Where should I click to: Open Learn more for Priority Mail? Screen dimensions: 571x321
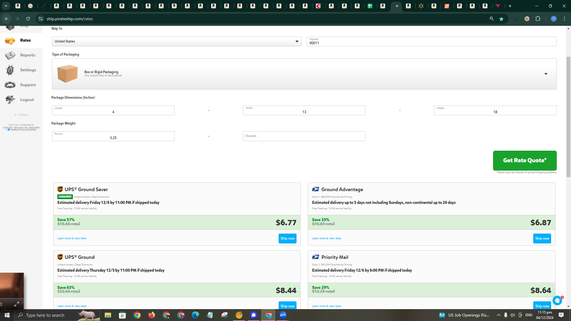click(327, 306)
